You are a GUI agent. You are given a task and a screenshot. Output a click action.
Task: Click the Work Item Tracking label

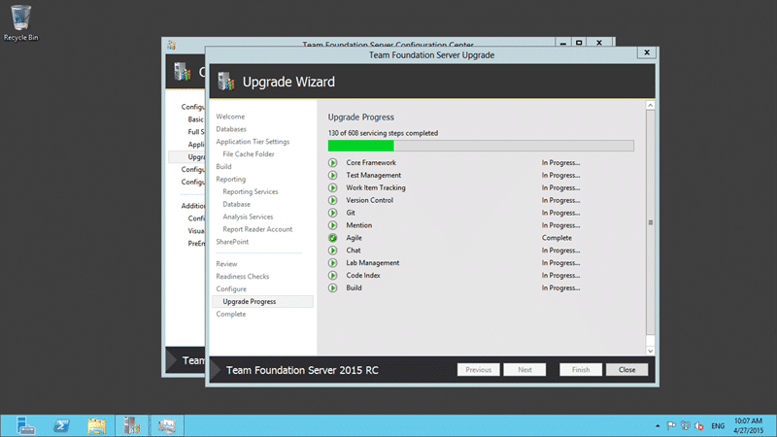376,187
